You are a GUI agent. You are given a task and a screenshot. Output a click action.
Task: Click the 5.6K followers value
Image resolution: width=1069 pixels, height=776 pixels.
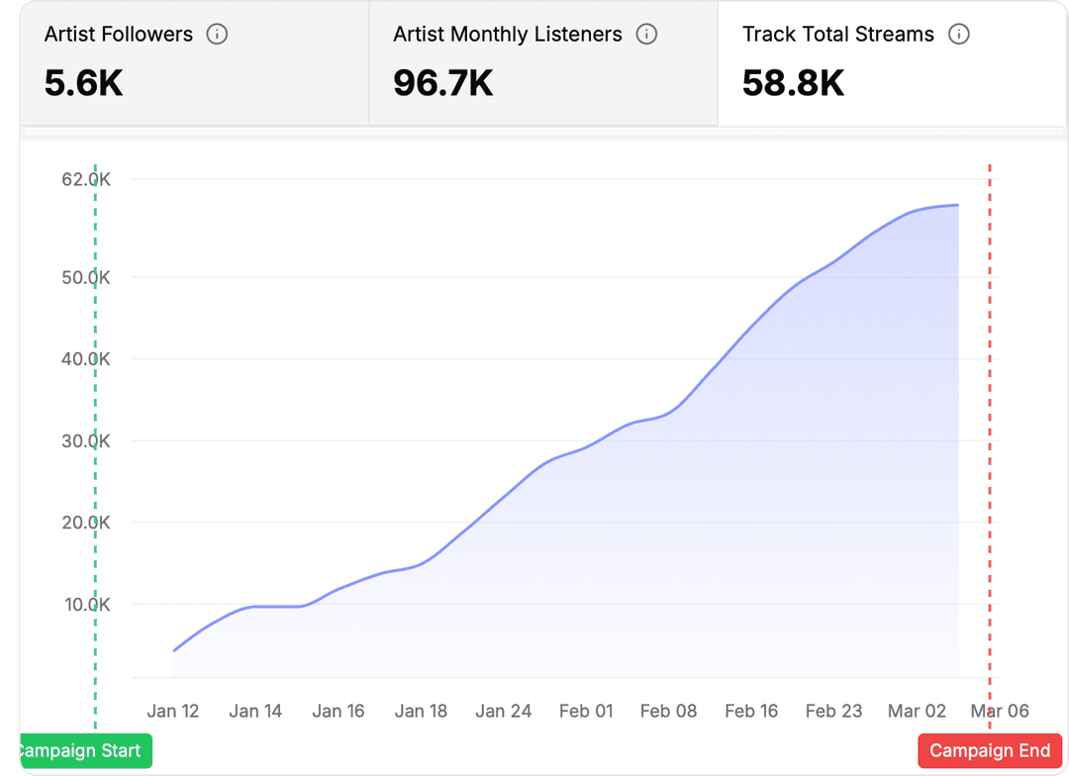coord(84,83)
